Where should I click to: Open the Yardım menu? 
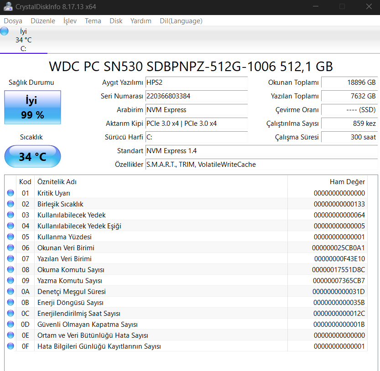pyautogui.click(x=141, y=21)
